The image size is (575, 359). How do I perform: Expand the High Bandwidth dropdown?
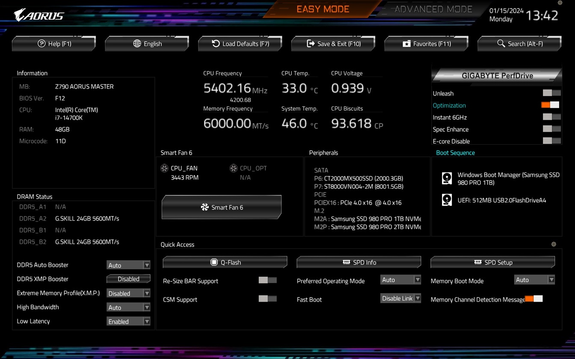point(128,307)
